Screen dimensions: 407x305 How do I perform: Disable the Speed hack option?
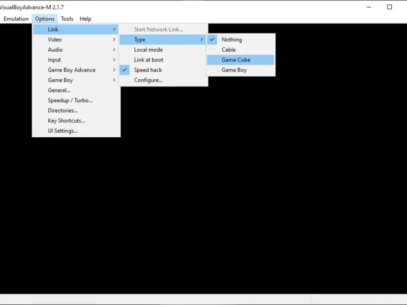[163, 70]
